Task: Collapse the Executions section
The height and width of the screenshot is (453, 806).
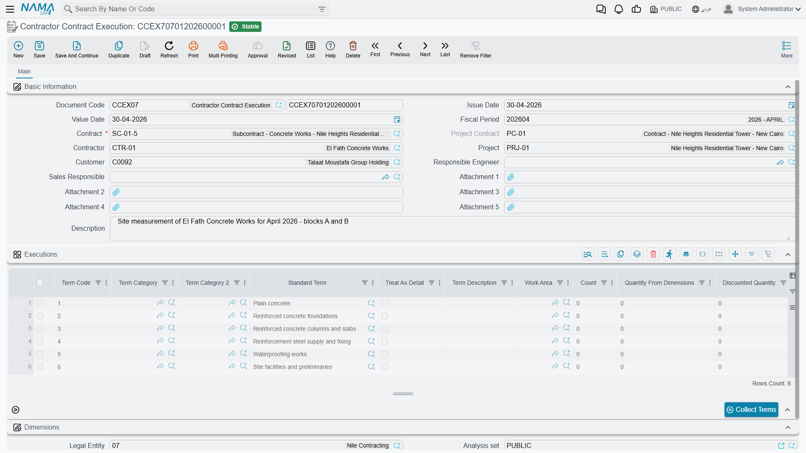Action: tap(788, 255)
